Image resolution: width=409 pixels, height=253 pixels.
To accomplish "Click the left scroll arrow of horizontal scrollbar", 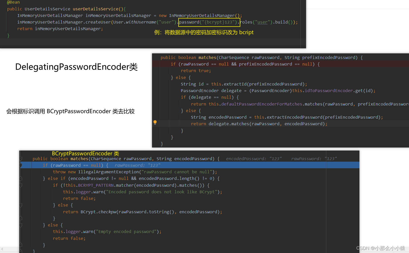I will click(x=2, y=249).
